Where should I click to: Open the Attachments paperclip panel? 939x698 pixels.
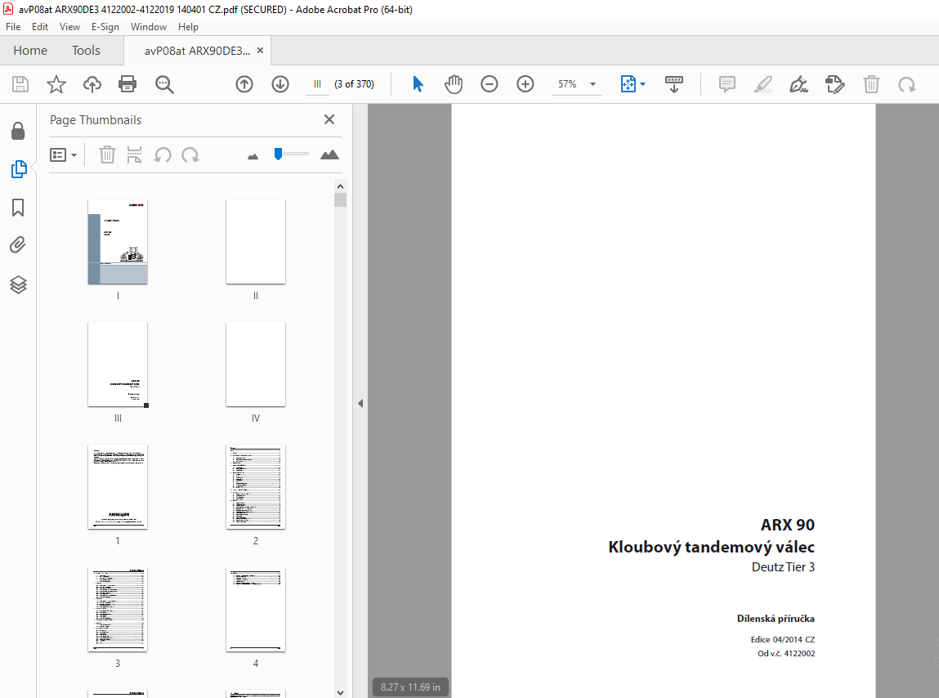(18, 245)
